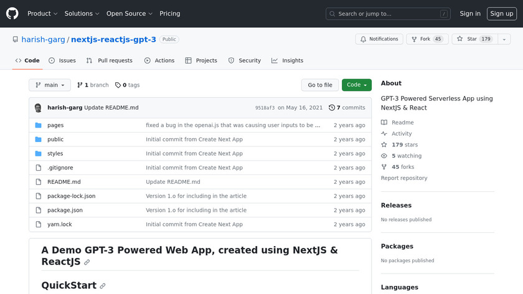Click the GitHub logo icon

point(12,14)
